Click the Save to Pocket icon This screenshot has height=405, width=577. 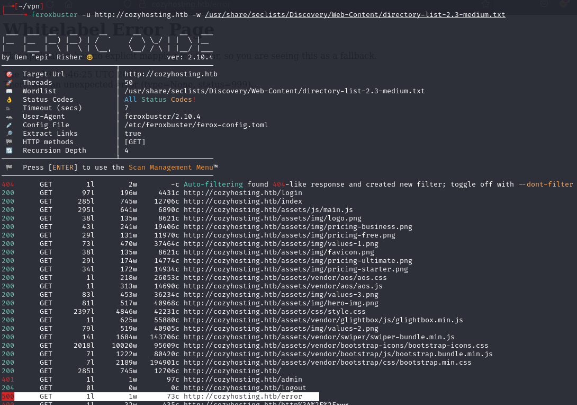point(544,4)
